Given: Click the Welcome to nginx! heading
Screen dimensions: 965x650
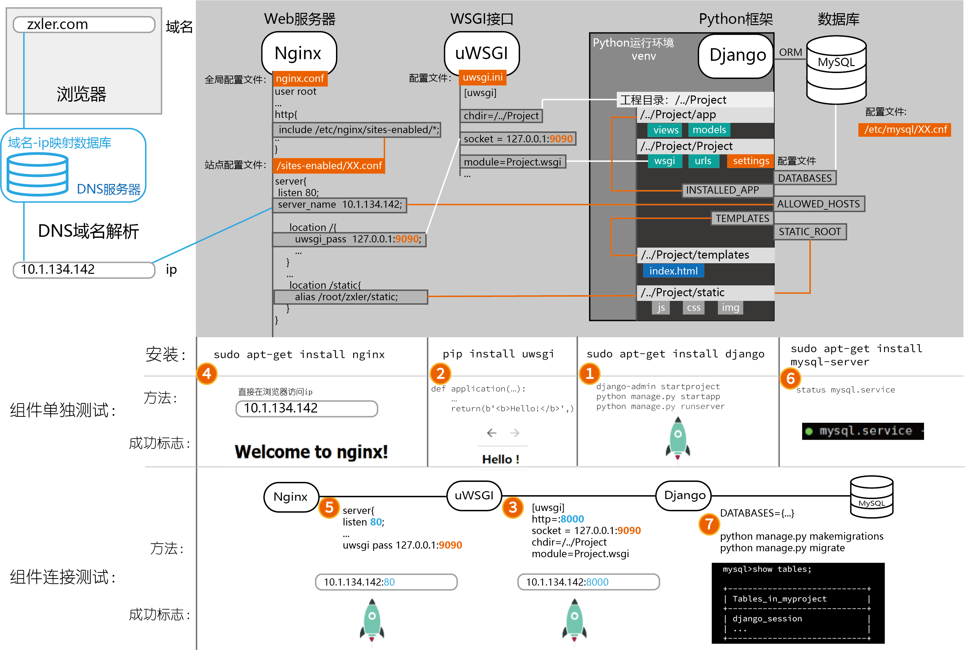Looking at the screenshot, I should pyautogui.click(x=311, y=452).
